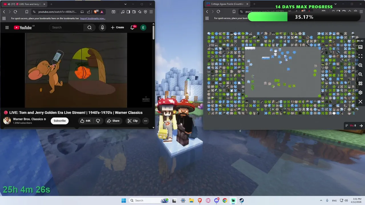Switch to the LIVE: Tom and Jerry tab
This screenshot has height=205, width=365.
point(24,4)
